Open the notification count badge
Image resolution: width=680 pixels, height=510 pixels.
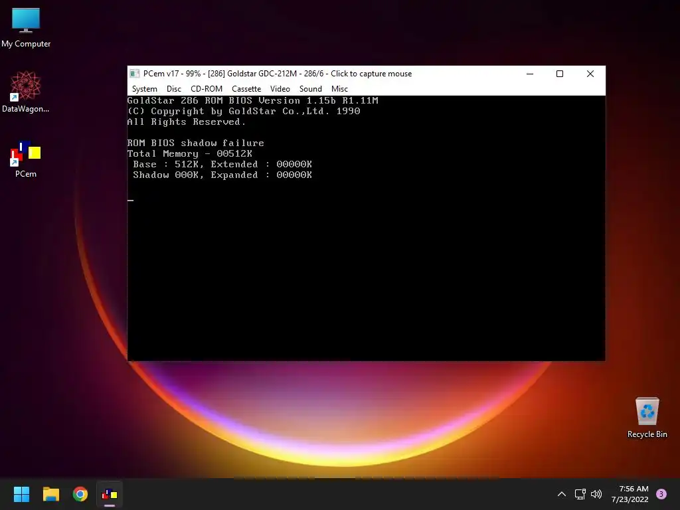(x=661, y=494)
